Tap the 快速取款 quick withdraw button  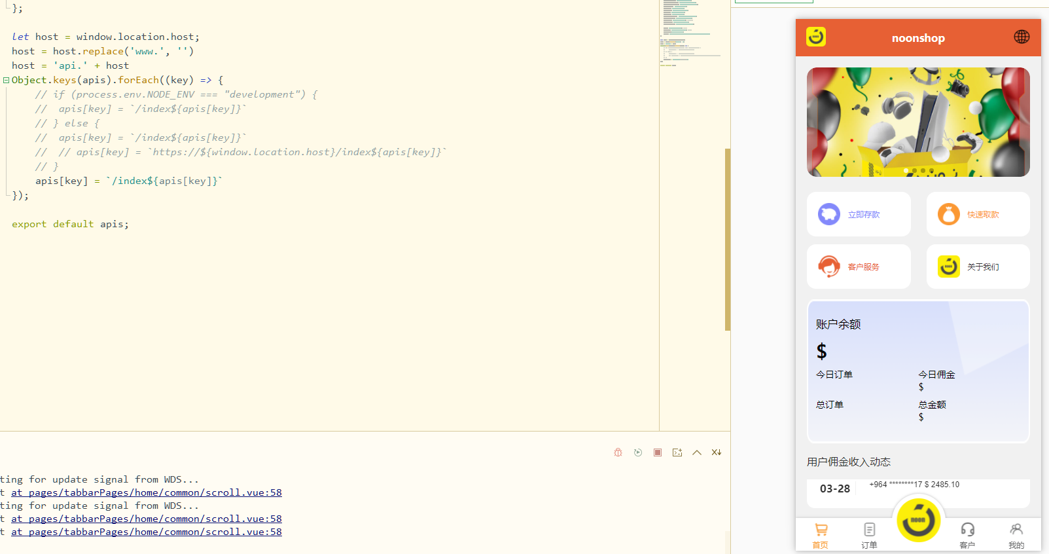pos(978,214)
